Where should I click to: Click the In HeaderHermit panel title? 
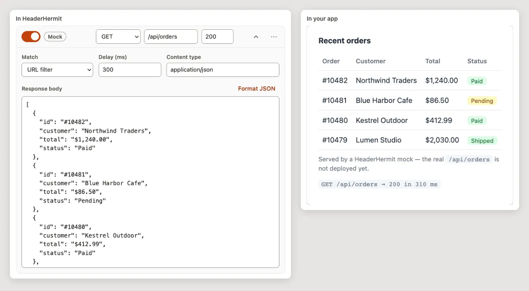pos(39,19)
